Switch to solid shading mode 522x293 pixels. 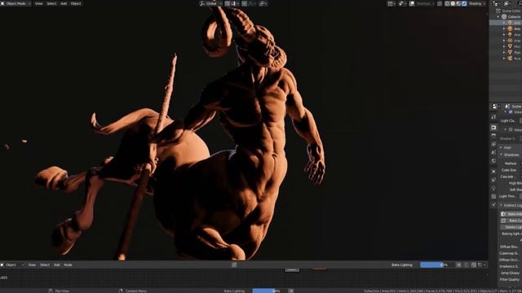click(x=453, y=3)
